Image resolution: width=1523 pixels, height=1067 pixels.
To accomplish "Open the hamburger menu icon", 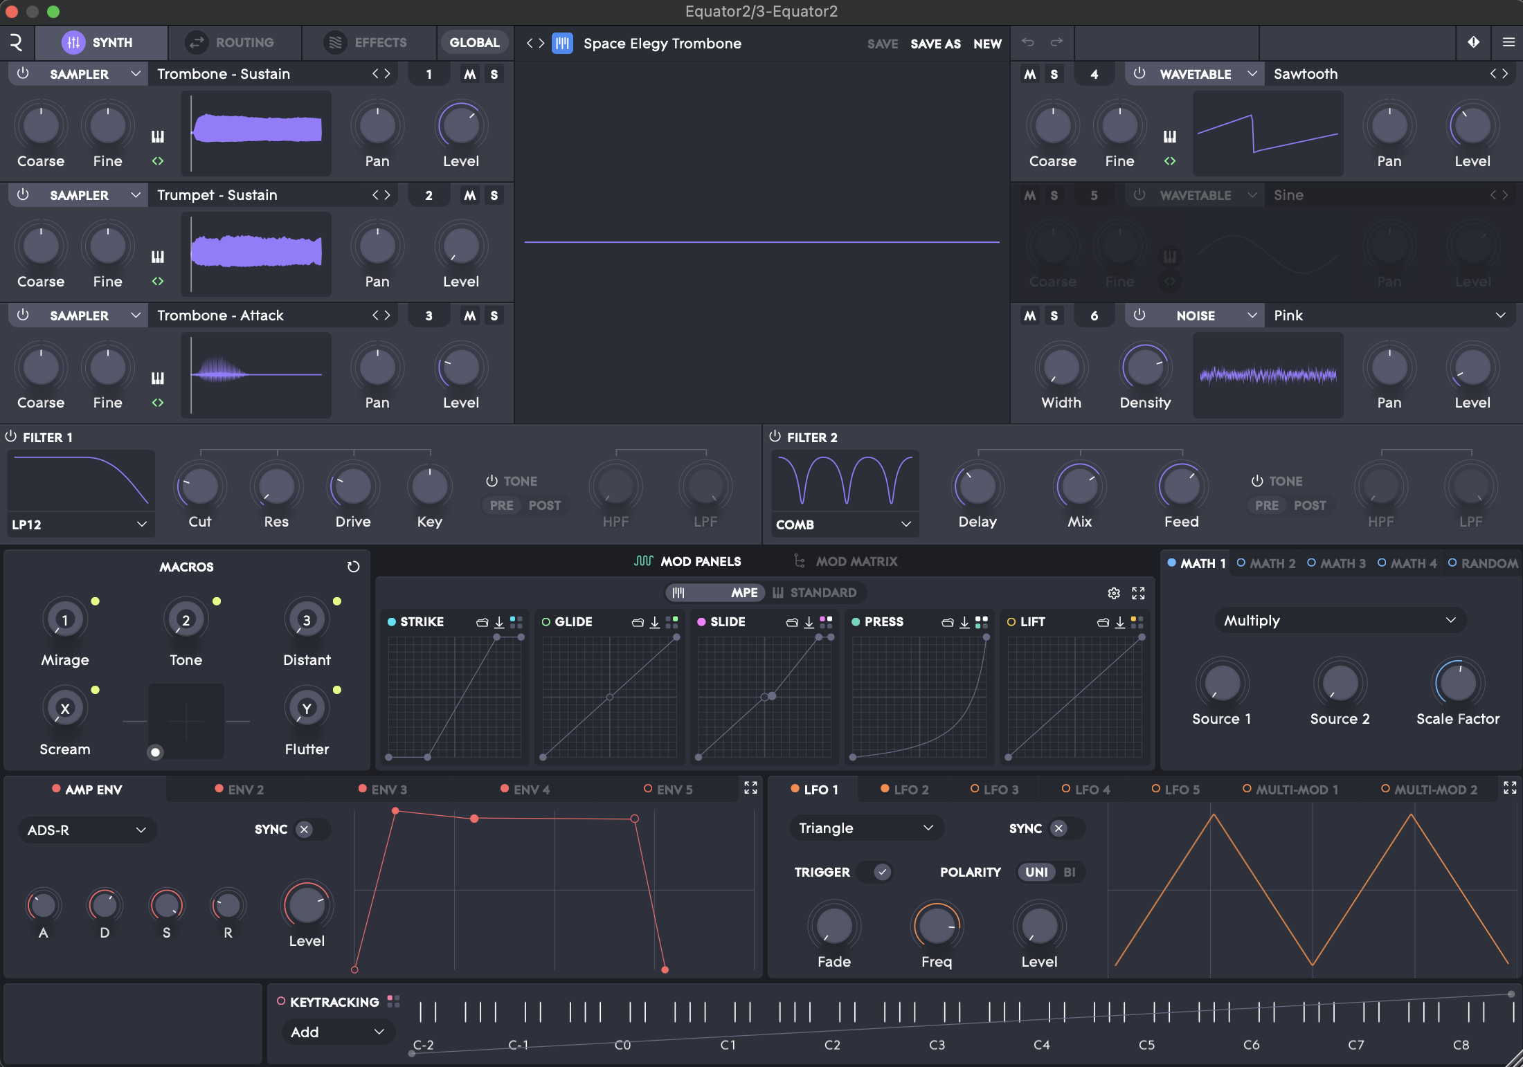I will pos(1508,42).
